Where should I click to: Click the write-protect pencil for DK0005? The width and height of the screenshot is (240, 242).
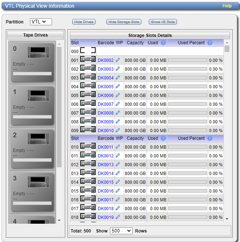click(x=118, y=86)
